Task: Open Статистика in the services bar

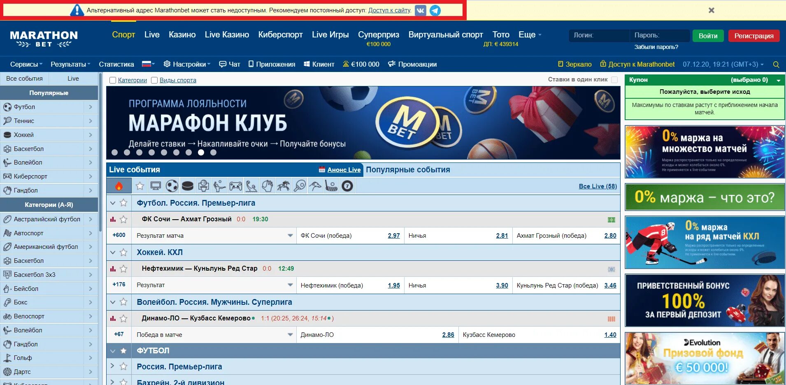Action: [x=116, y=64]
